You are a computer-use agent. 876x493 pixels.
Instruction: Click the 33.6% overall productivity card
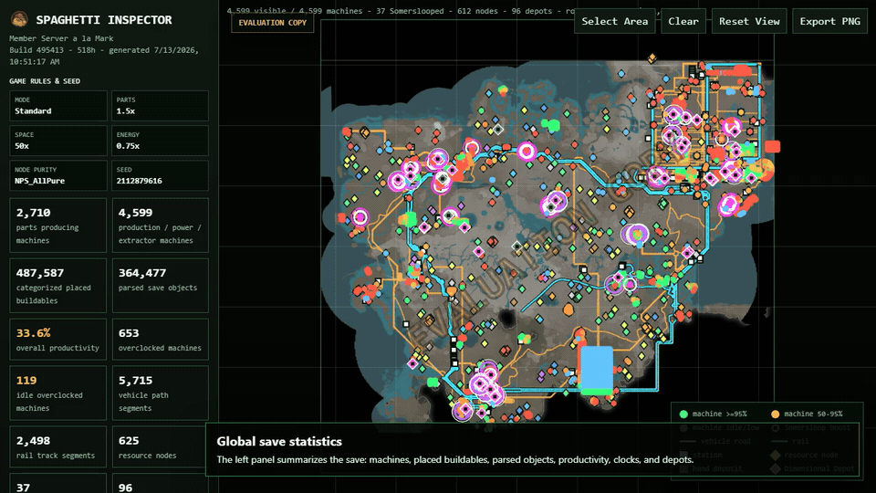(x=58, y=340)
